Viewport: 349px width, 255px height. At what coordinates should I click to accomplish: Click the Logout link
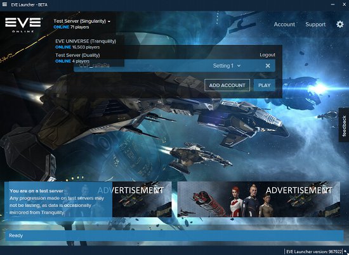coord(267,55)
